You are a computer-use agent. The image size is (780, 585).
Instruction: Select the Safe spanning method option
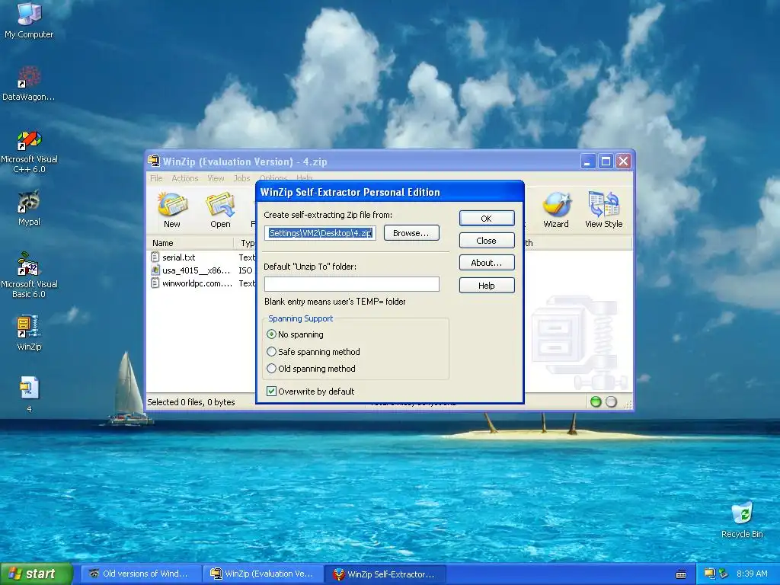click(272, 352)
